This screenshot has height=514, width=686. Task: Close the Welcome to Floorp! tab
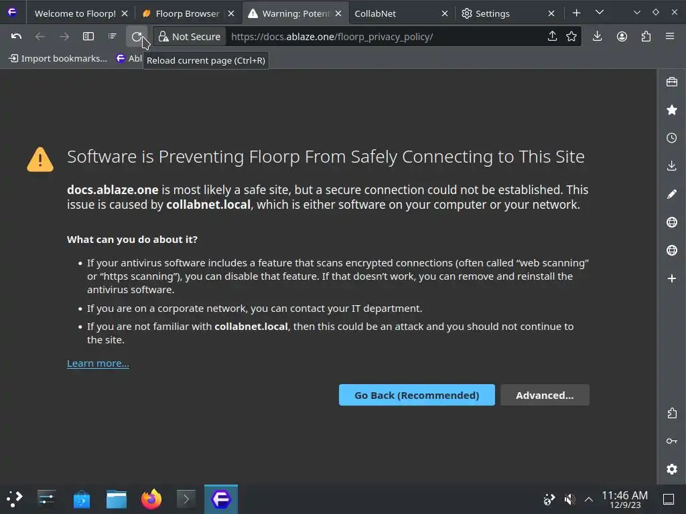(x=125, y=13)
